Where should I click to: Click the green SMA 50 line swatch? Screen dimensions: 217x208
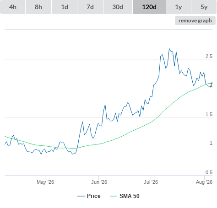click(114, 196)
